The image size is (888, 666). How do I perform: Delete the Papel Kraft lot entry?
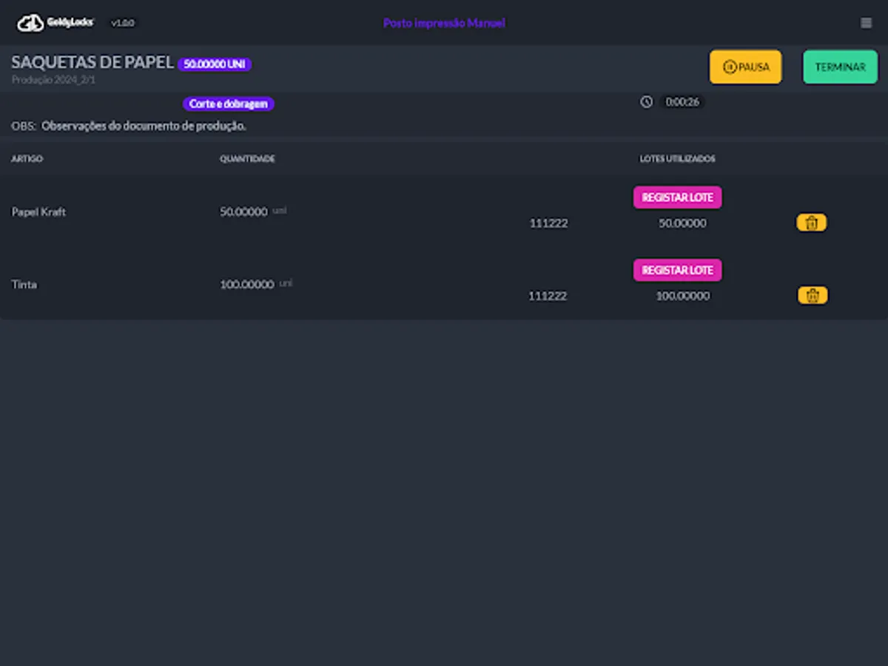pyautogui.click(x=812, y=223)
